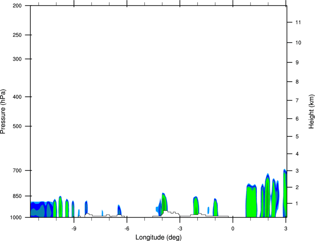
Task: Click height tick label 10
Action: coord(298,43)
